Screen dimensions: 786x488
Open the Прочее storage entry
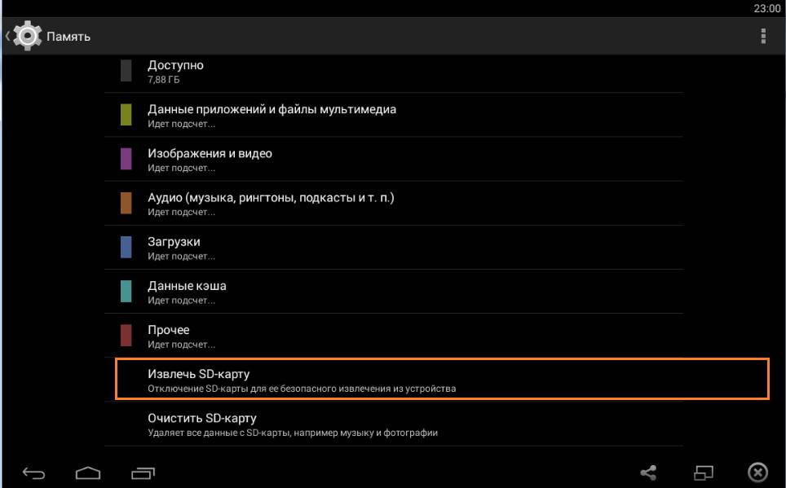(394, 335)
